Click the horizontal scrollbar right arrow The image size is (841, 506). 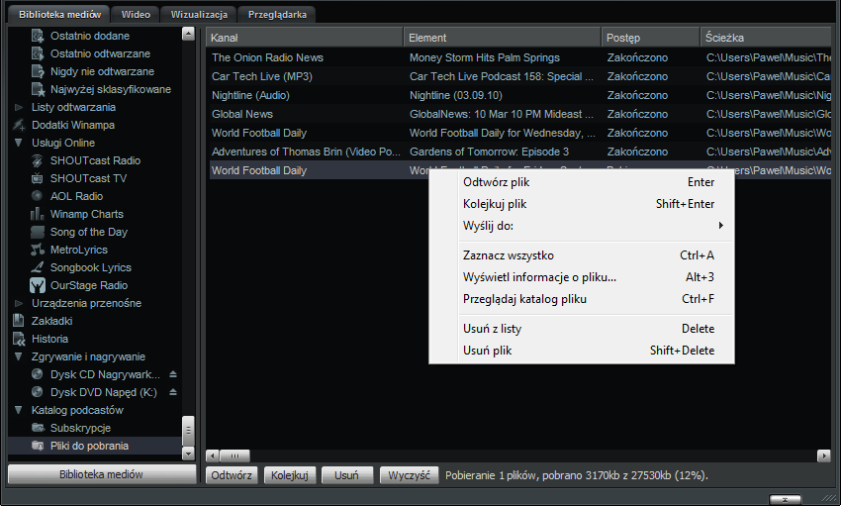824,456
